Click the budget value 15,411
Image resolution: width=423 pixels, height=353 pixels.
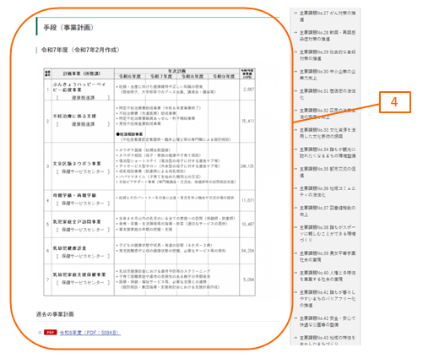(247, 121)
